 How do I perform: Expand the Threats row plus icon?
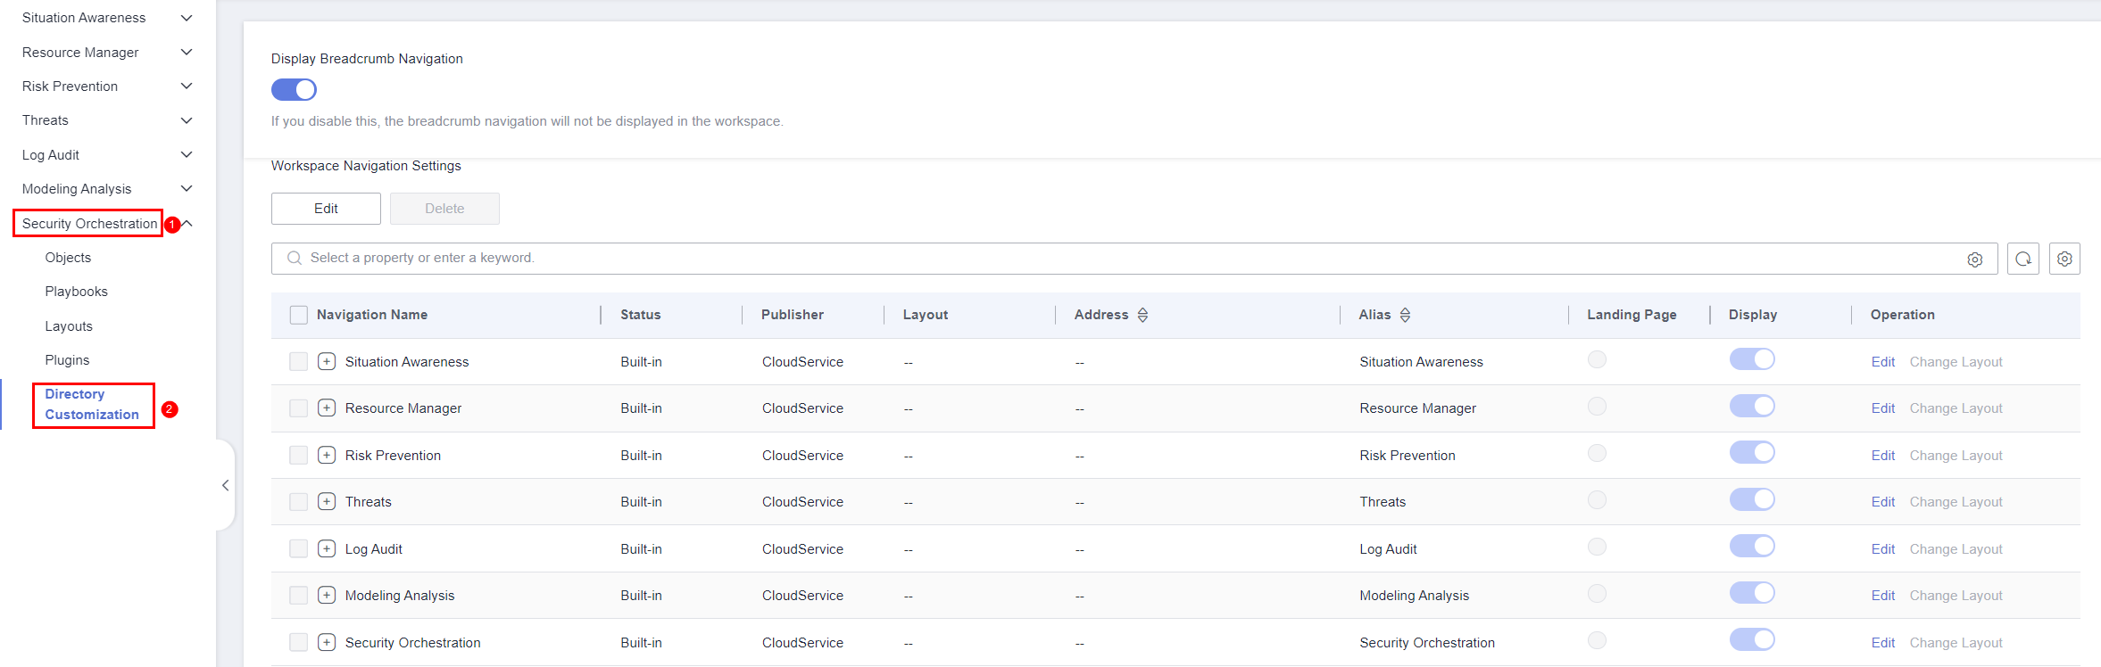coord(327,501)
